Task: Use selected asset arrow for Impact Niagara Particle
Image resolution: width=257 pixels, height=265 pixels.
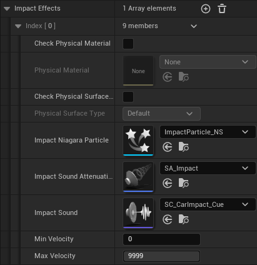Action: coord(168,147)
